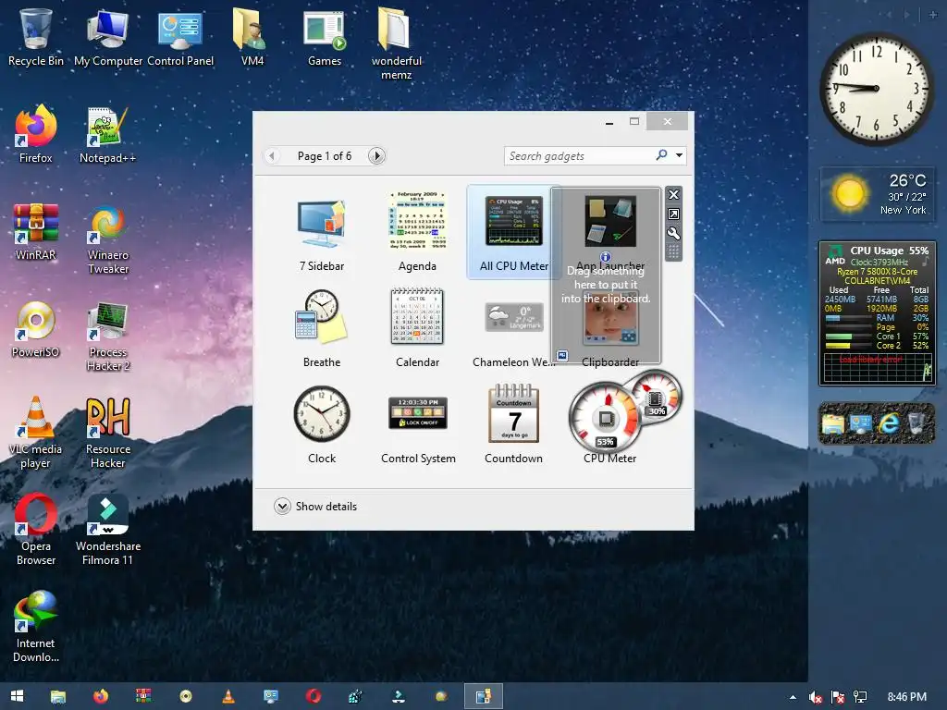
Task: Select the 7 Sidebar gadget
Action: pyautogui.click(x=321, y=232)
